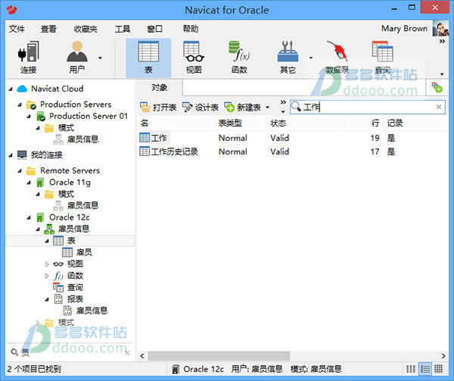The height and width of the screenshot is (381, 454).
Task: Click the scroll left arrow
Action: (142, 356)
